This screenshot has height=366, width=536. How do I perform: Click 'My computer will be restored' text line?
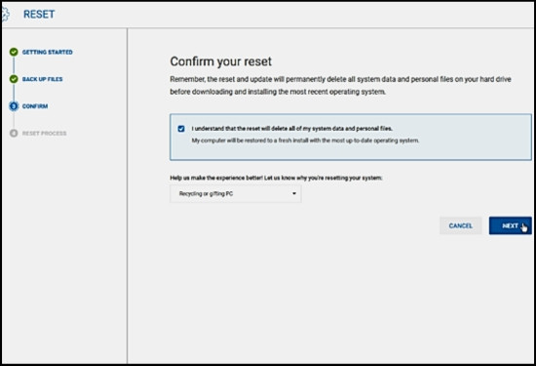point(305,141)
